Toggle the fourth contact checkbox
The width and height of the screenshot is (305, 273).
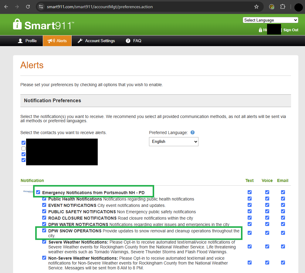pyautogui.click(x=24, y=160)
